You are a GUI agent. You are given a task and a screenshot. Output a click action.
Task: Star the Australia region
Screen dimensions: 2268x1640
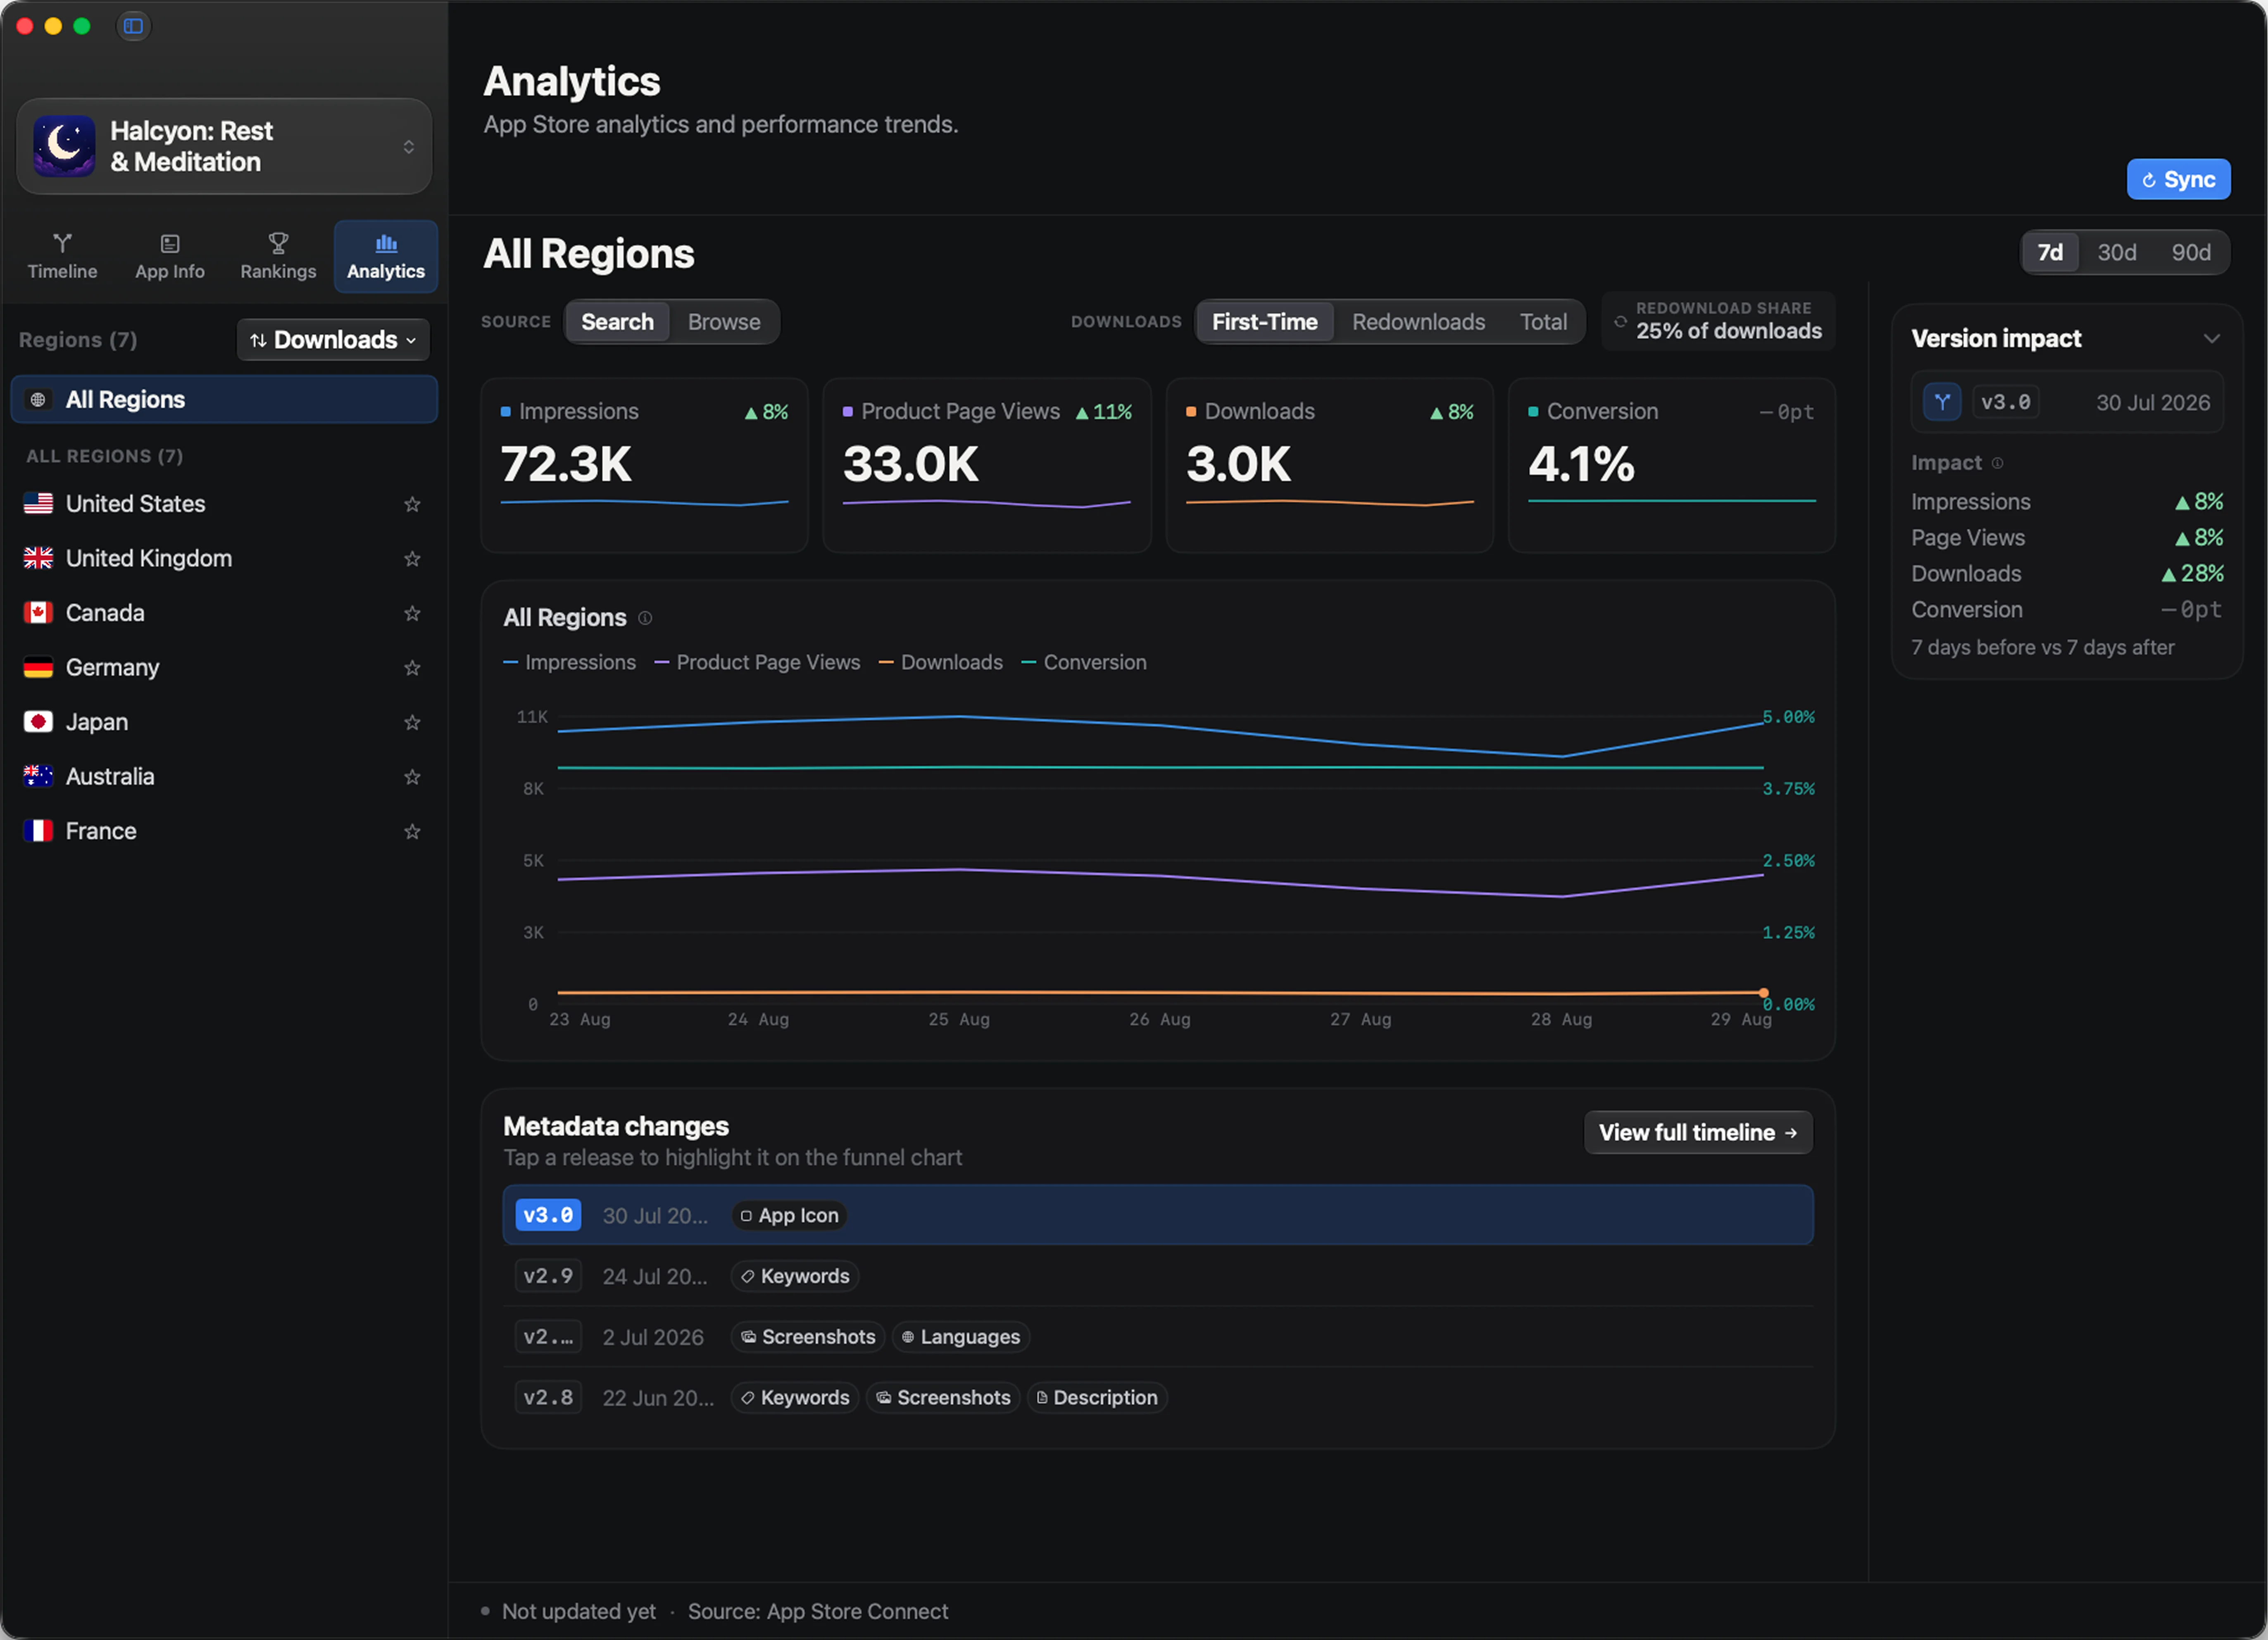tap(412, 777)
